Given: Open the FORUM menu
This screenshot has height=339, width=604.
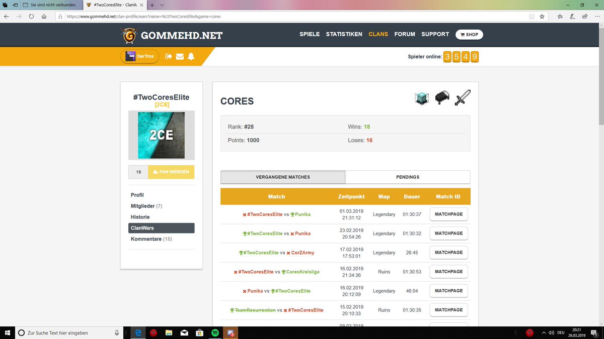Looking at the screenshot, I should pyautogui.click(x=405, y=34).
